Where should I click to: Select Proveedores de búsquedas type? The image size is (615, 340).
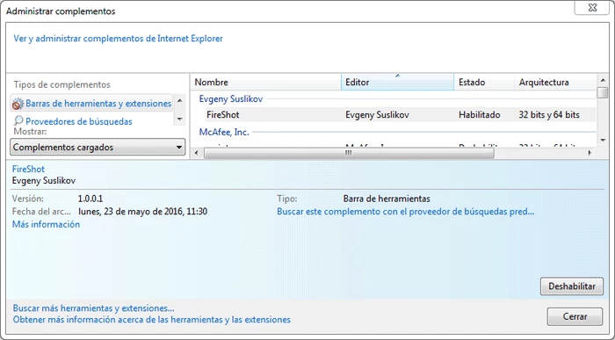tap(79, 121)
